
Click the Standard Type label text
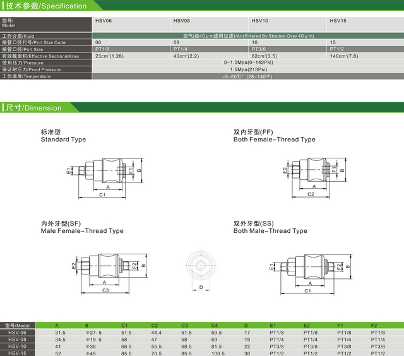pos(63,139)
